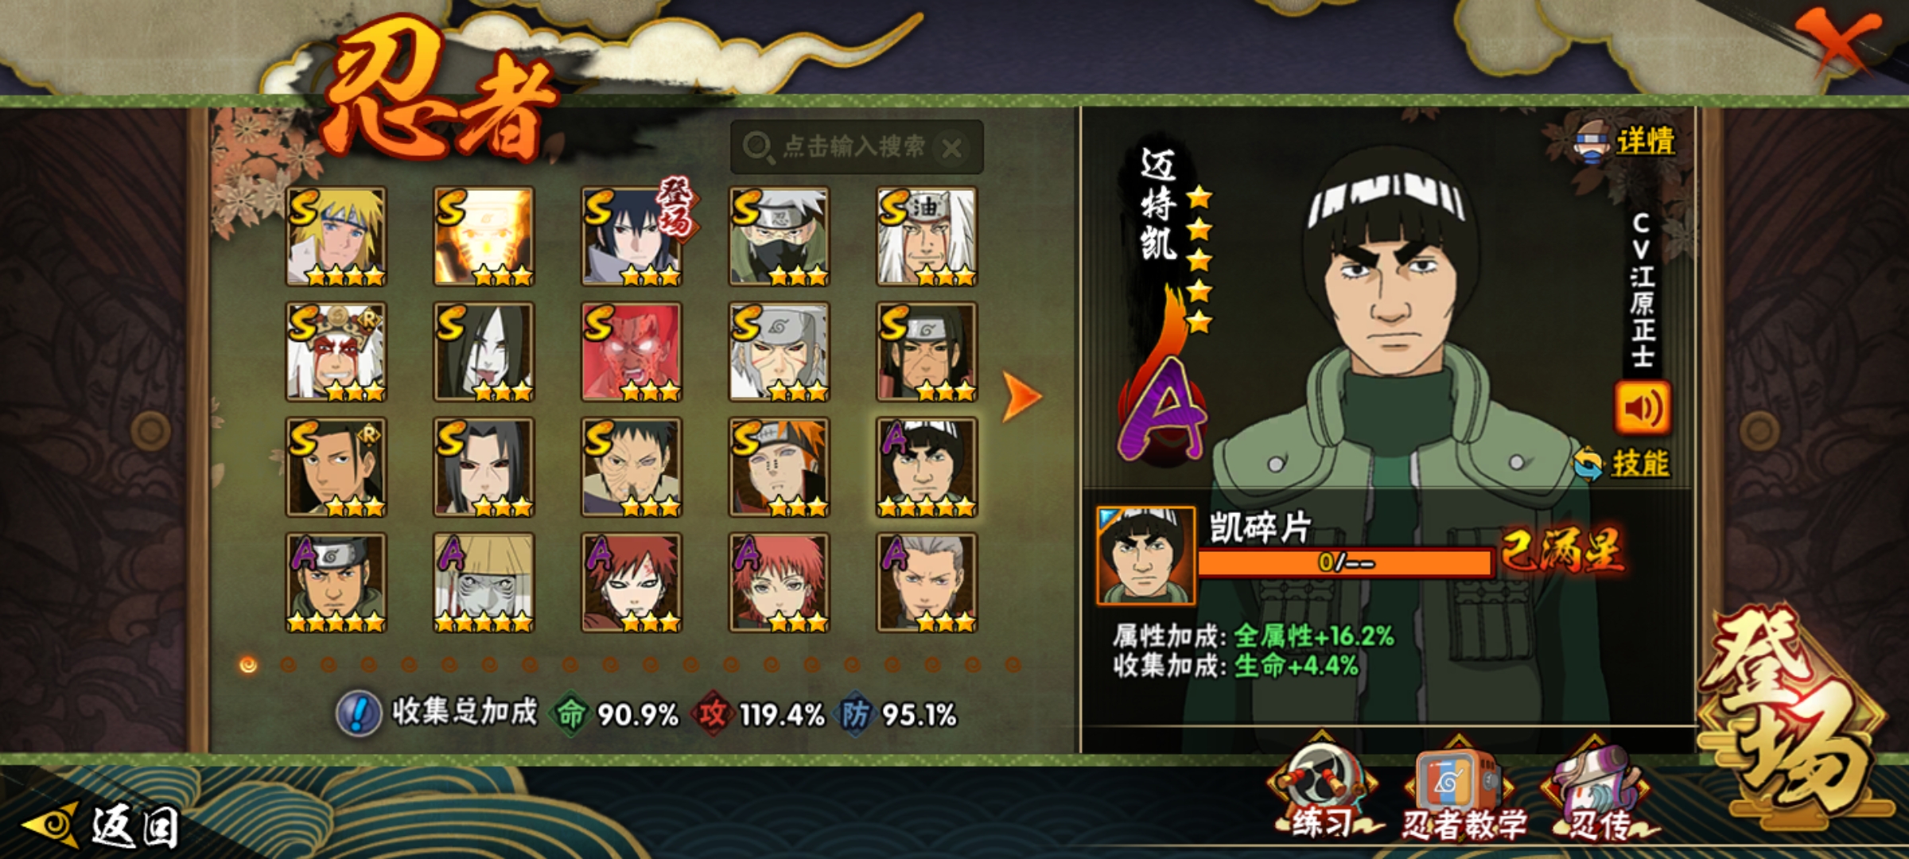Click the 凯碎片 fragment progress bar
This screenshot has height=859, width=1909.
1345,562
